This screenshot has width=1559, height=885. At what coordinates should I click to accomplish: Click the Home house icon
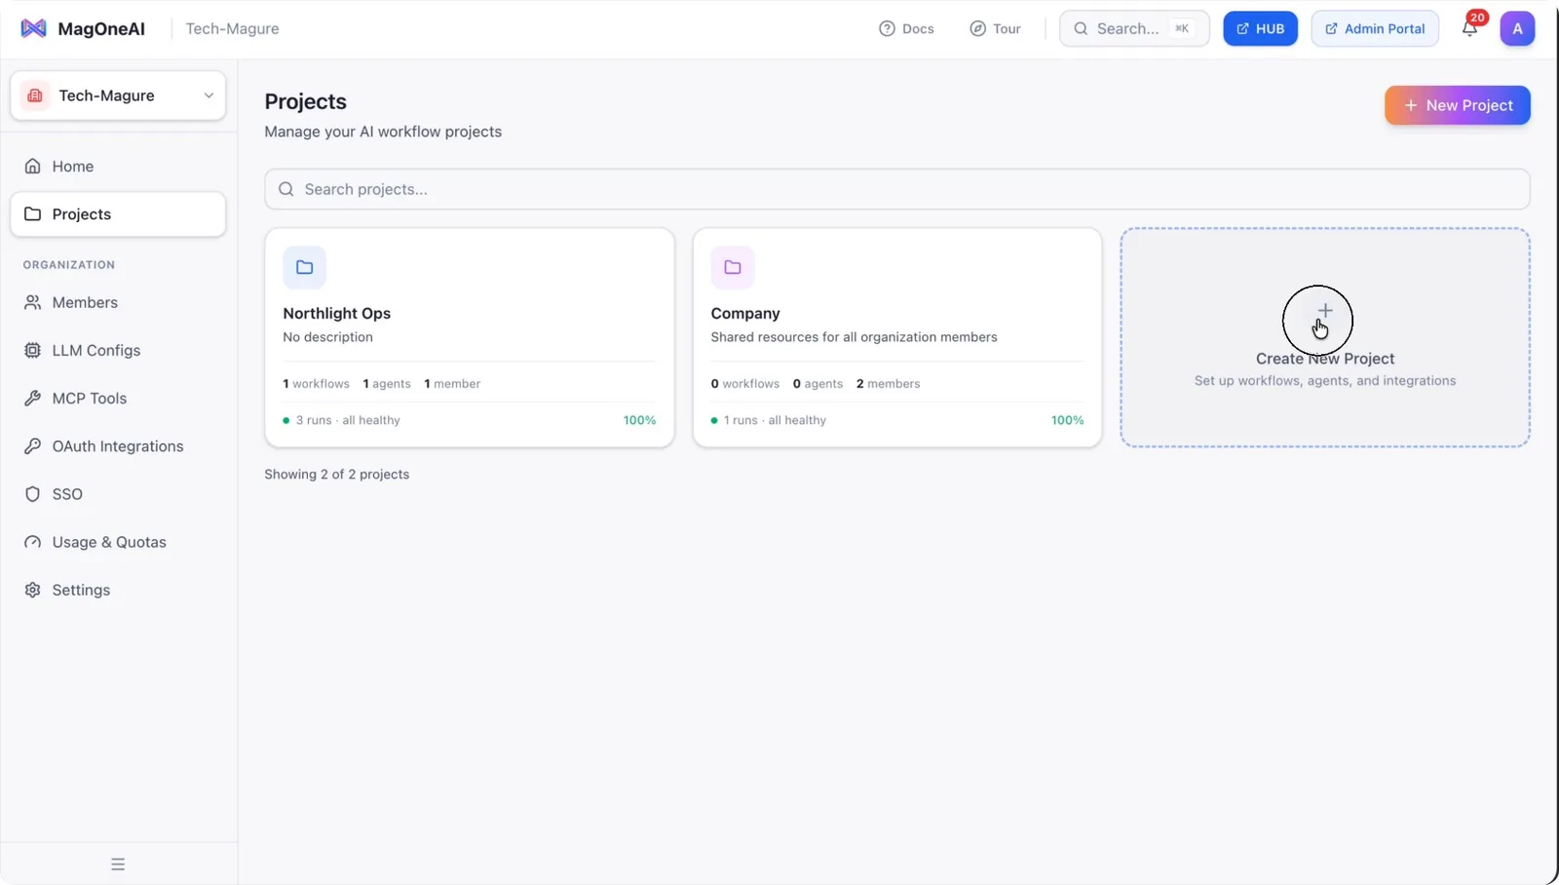32,166
